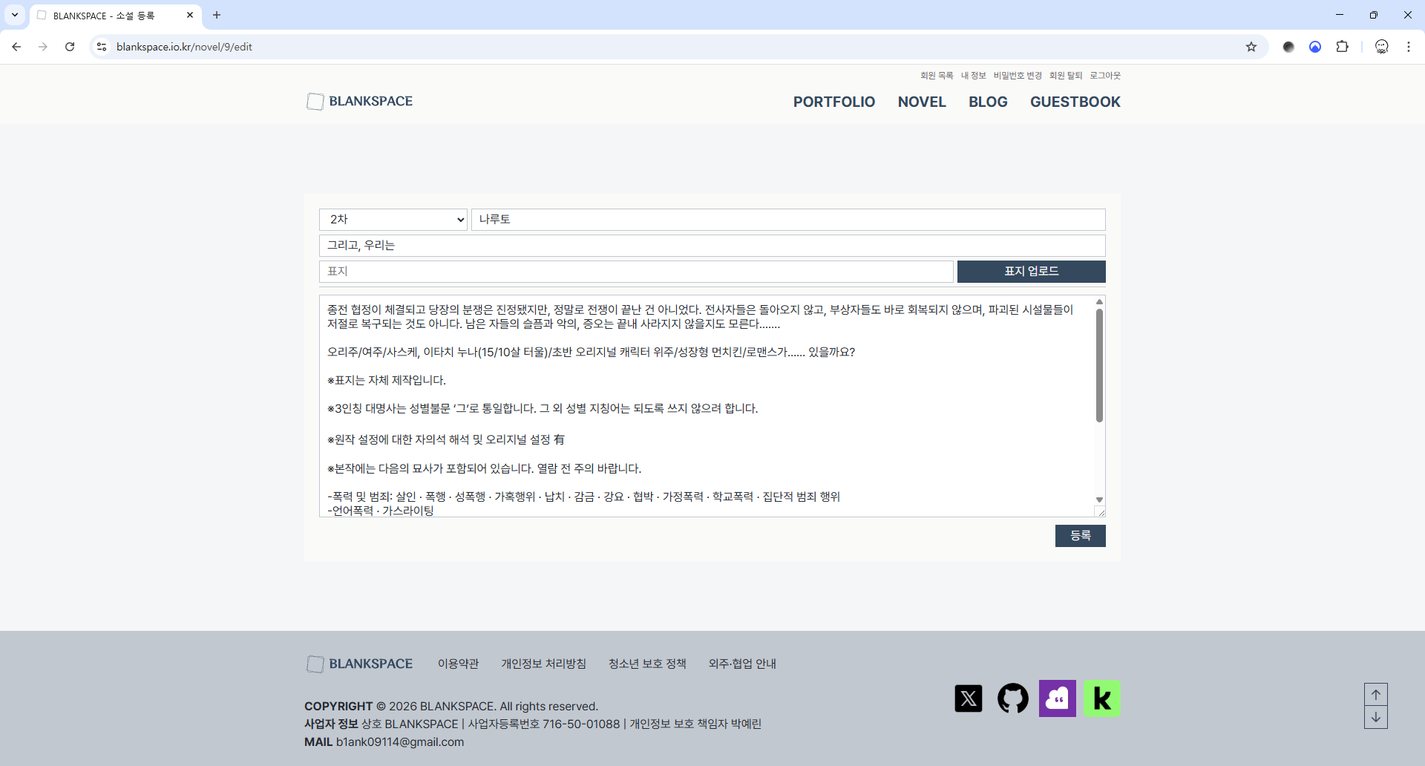Image resolution: width=1425 pixels, height=766 pixels.
Task: Open the tab search chevron
Action: point(15,15)
